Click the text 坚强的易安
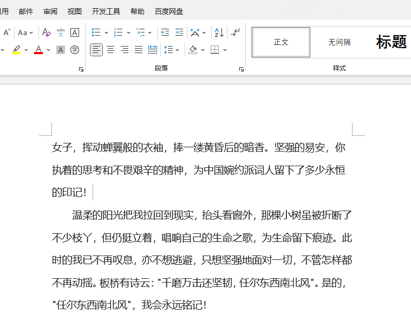This screenshot has height=334, width=411. point(299,147)
